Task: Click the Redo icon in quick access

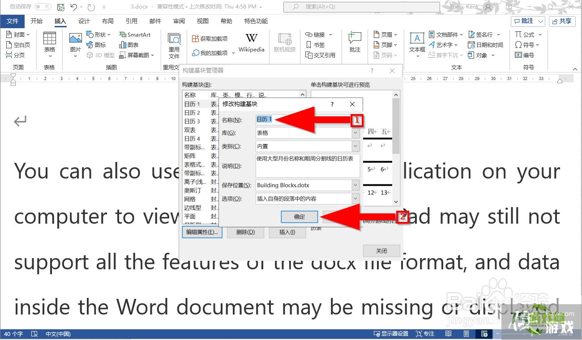Action: coord(91,7)
